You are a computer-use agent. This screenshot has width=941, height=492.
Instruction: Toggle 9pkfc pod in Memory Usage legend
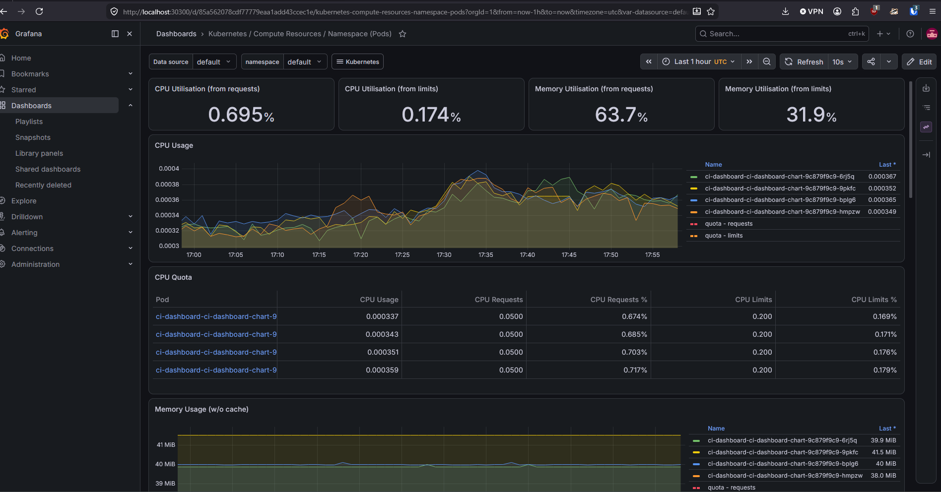(783, 452)
